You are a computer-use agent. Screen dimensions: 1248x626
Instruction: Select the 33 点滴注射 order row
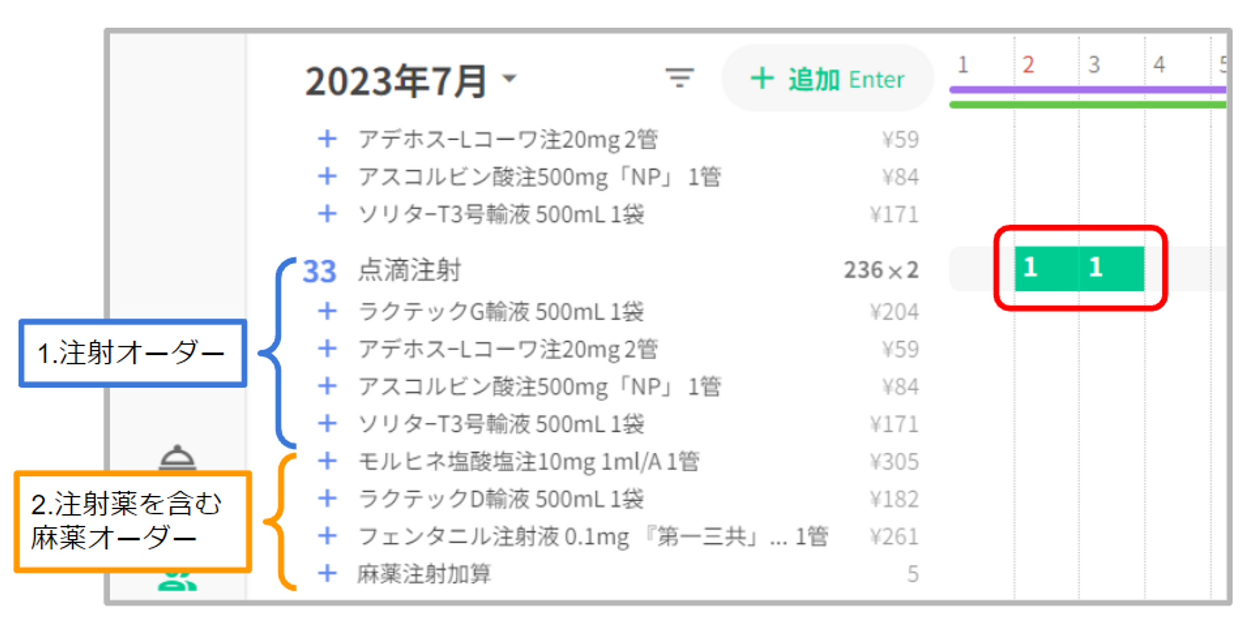pyautogui.click(x=409, y=271)
